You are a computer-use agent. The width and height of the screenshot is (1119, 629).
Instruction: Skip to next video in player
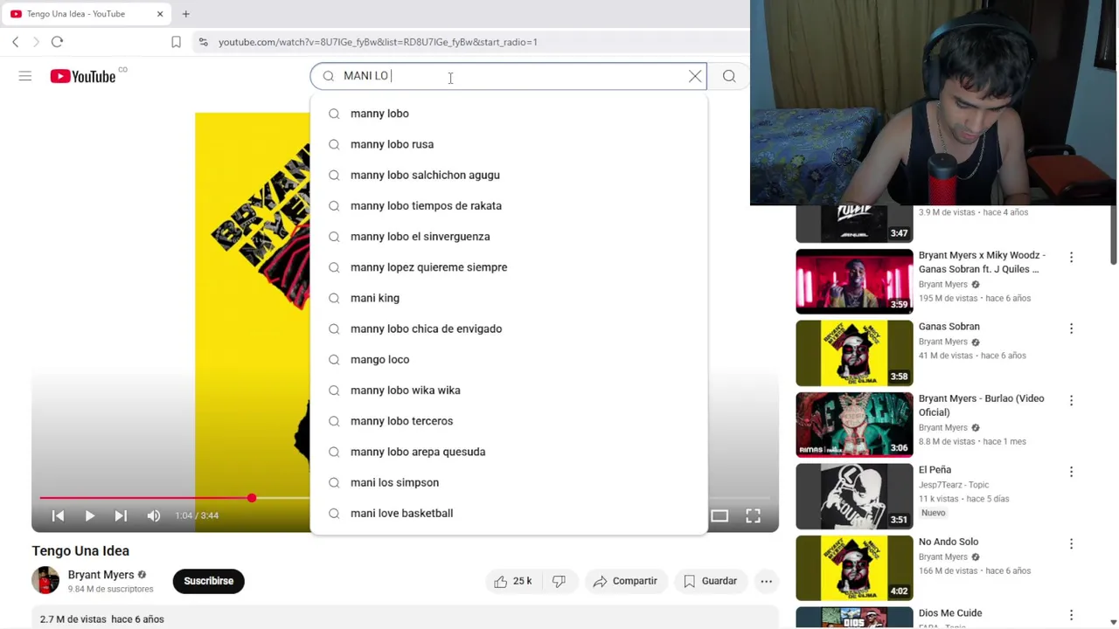pos(121,515)
